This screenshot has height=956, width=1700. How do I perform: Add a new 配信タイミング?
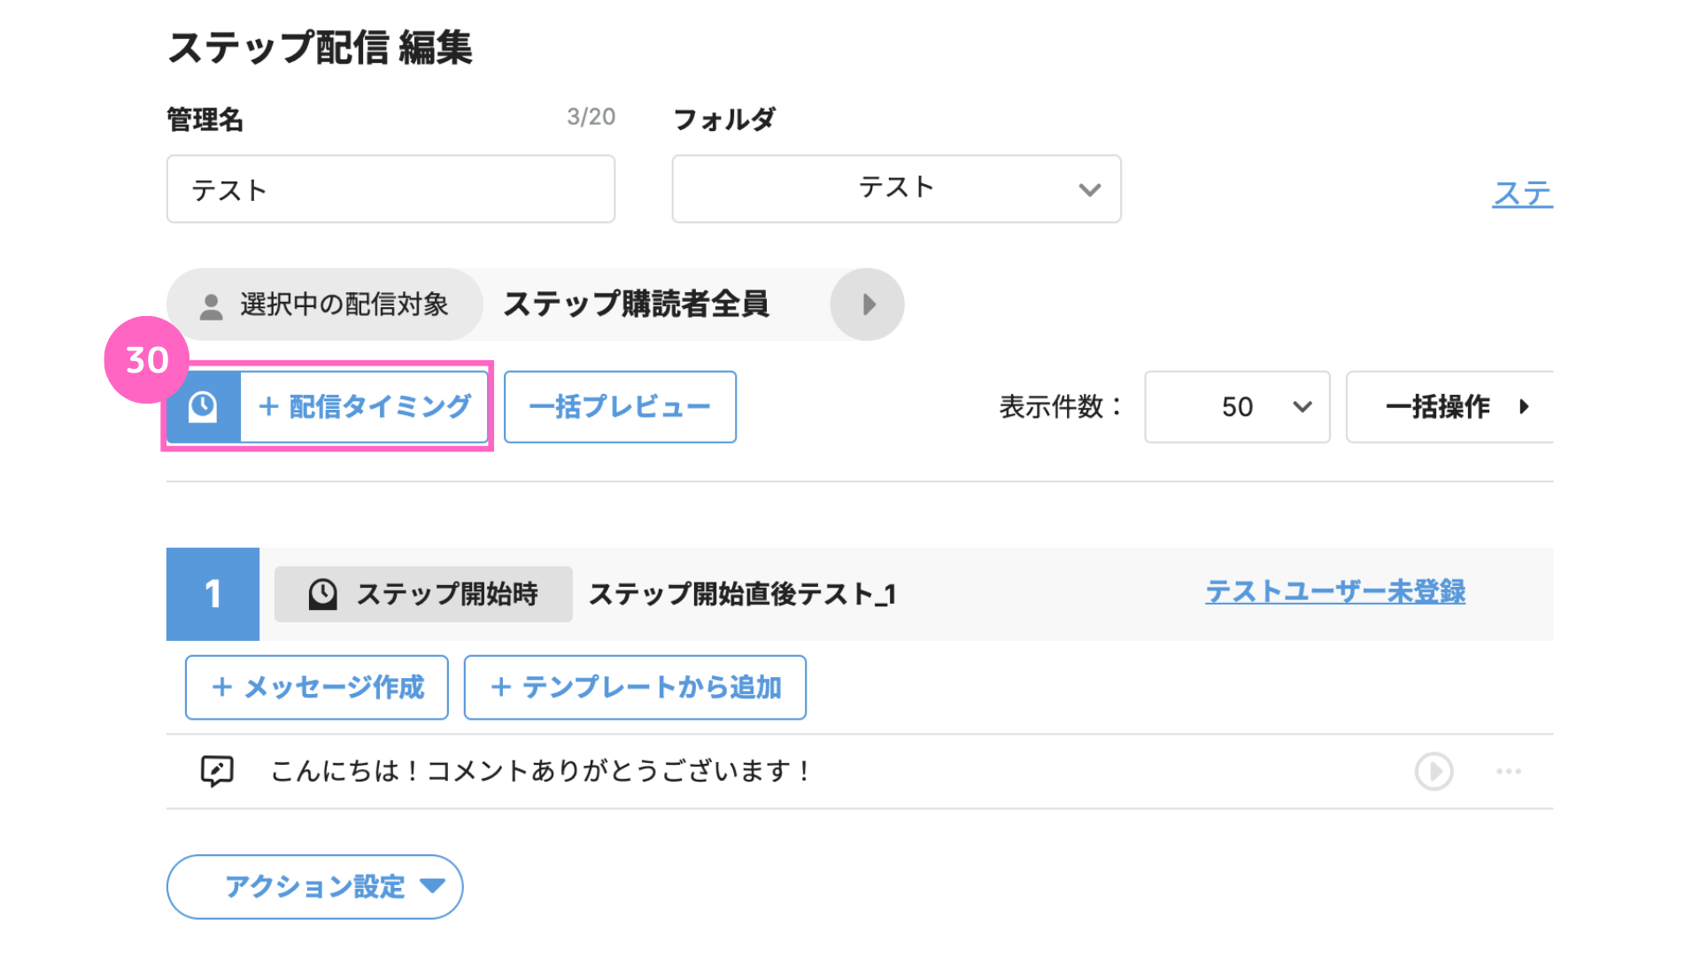(x=328, y=406)
